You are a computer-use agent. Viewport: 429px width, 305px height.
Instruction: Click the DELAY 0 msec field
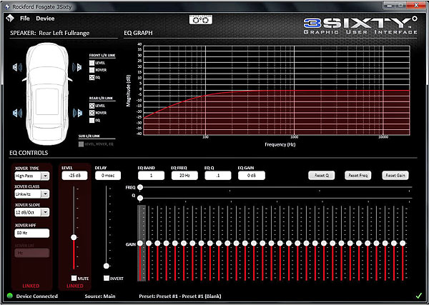(108, 176)
